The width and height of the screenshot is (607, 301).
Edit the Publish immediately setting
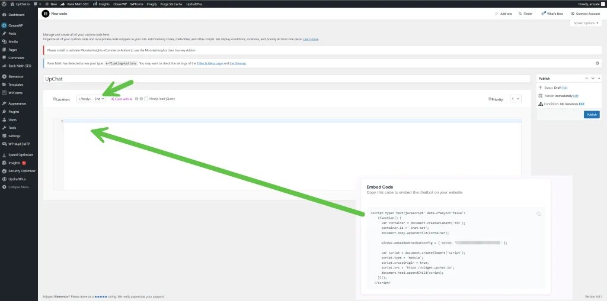(576, 96)
